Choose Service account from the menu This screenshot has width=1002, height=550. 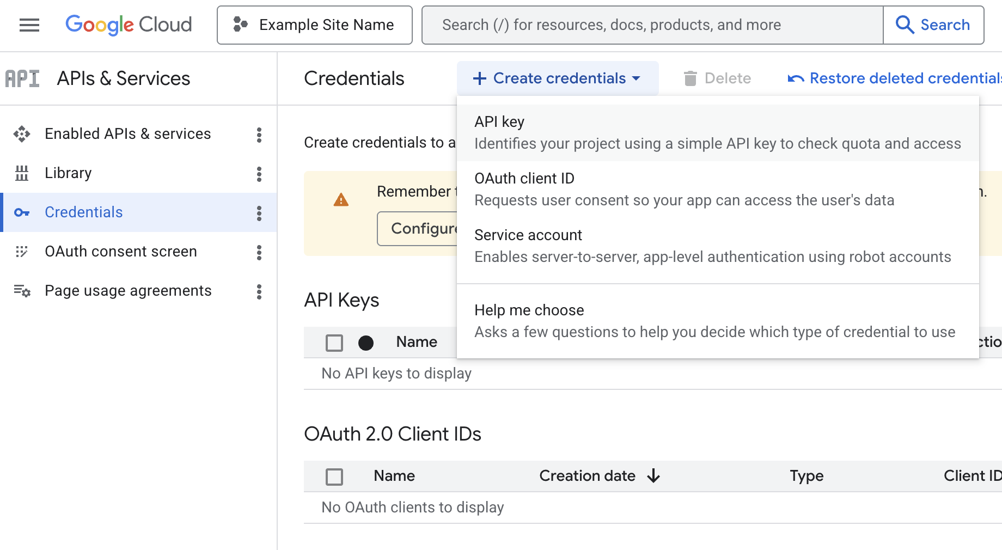click(718, 246)
